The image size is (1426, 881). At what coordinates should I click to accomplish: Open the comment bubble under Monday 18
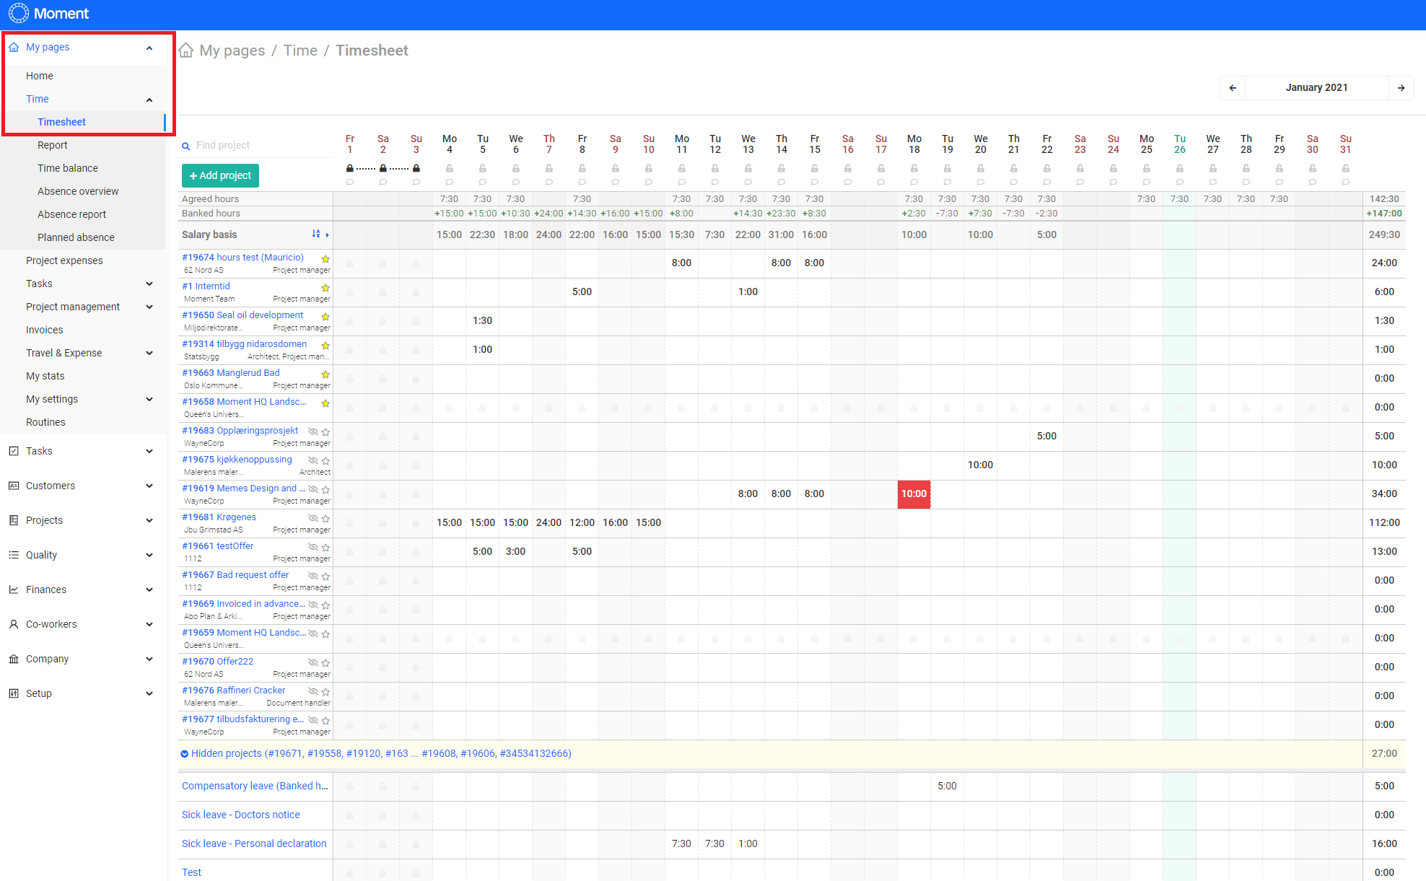pyautogui.click(x=914, y=182)
